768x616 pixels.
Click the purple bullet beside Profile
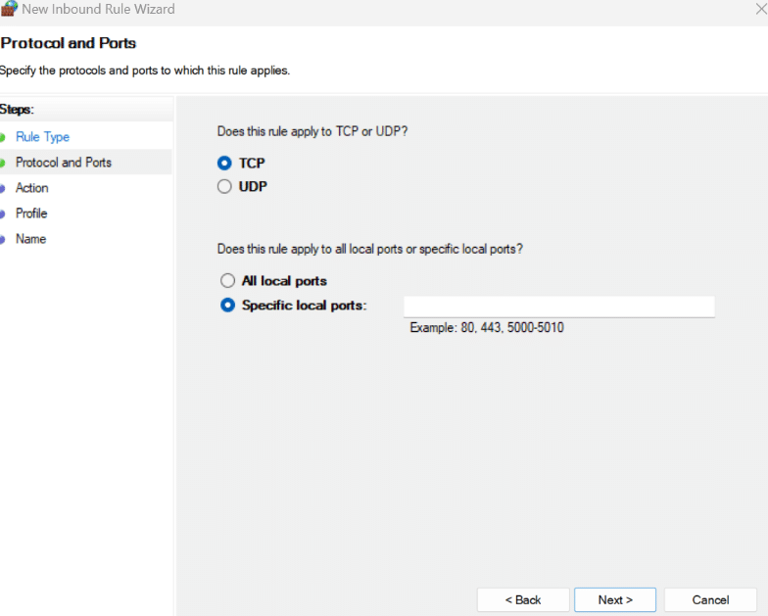(x=2, y=213)
